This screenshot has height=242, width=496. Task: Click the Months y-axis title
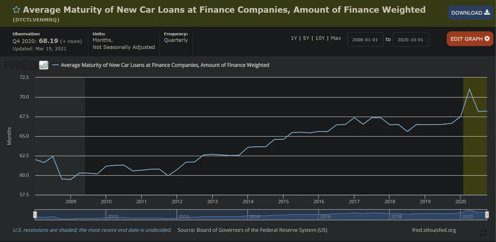(9, 136)
